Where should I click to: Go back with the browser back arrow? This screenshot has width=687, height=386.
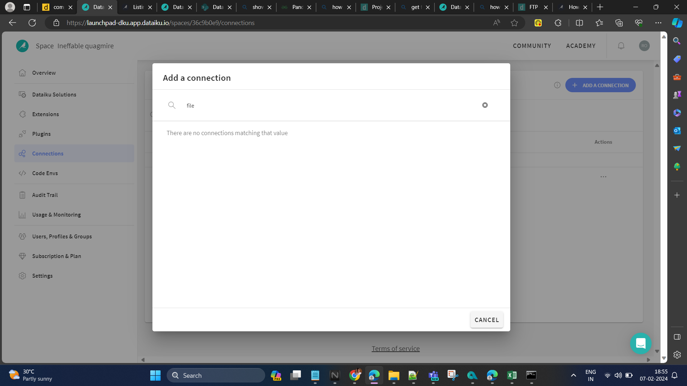point(13,23)
